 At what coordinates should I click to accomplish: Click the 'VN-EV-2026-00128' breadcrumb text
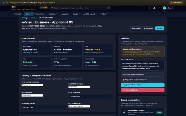point(46,18)
